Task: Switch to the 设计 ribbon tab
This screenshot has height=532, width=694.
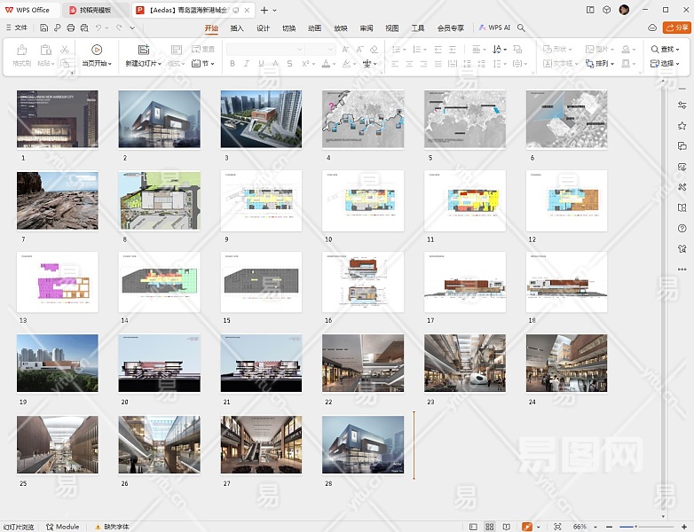Action: pyautogui.click(x=263, y=27)
